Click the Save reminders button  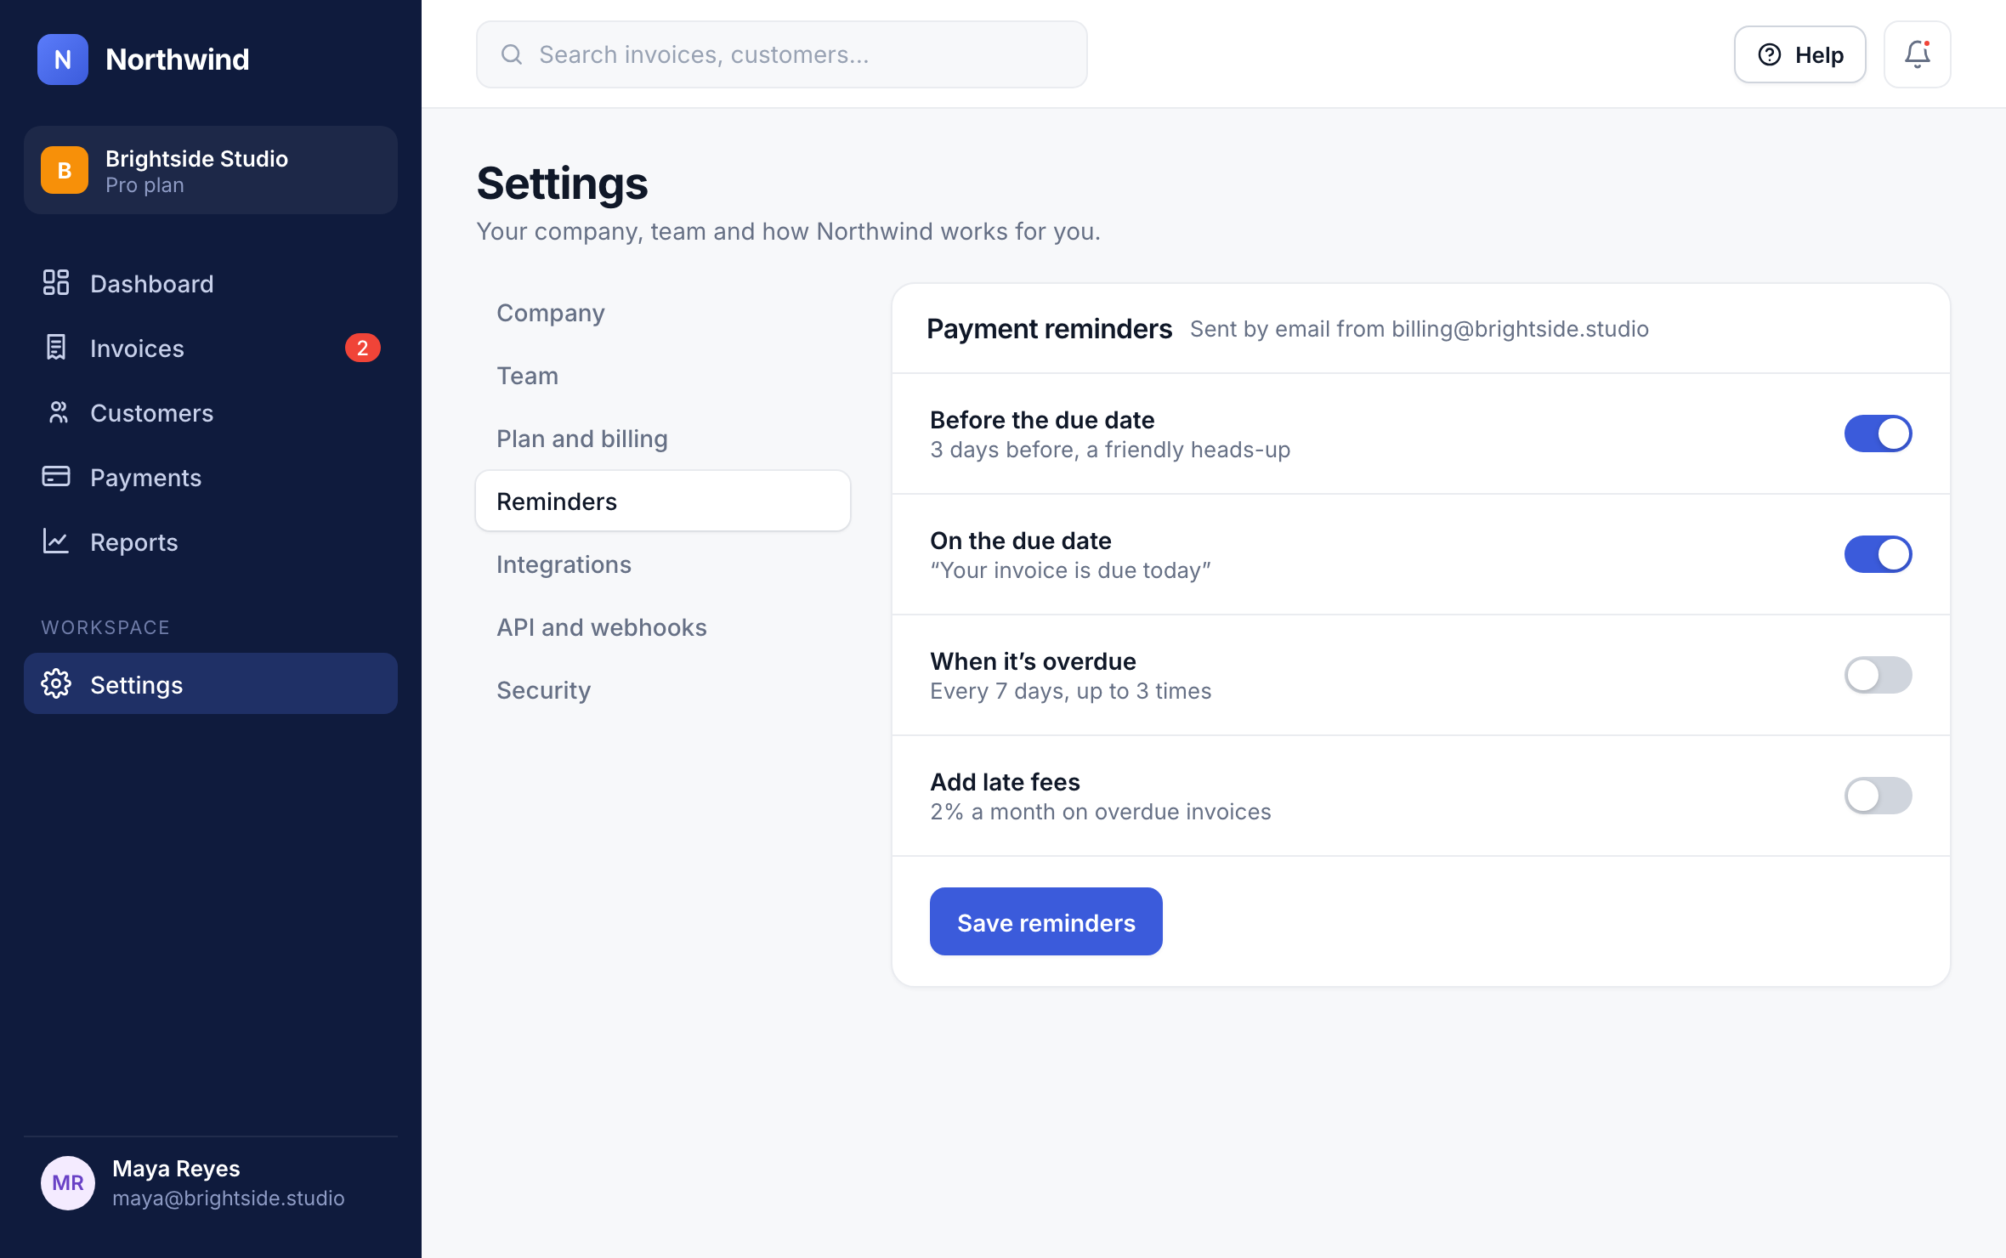pyautogui.click(x=1045, y=921)
